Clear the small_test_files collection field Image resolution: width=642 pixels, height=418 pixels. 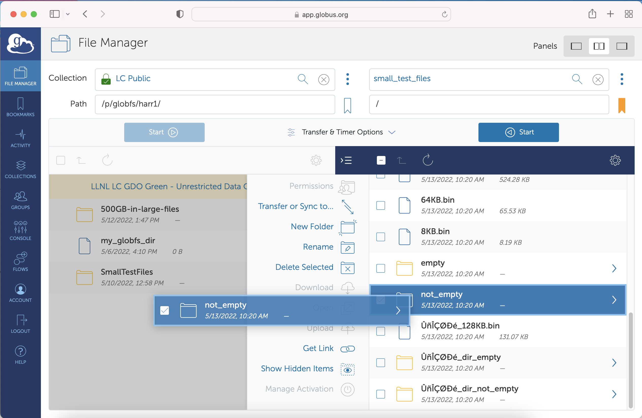coord(598,79)
